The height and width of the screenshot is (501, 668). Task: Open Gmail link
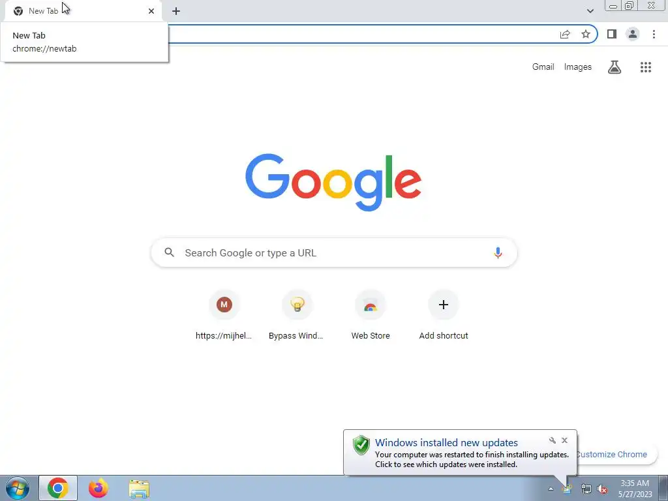(543, 67)
